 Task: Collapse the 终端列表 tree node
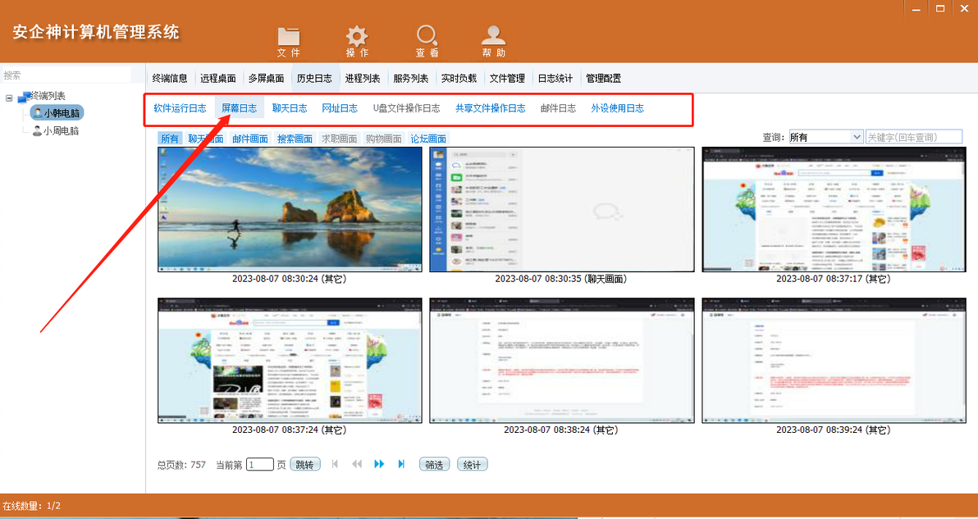[x=9, y=98]
